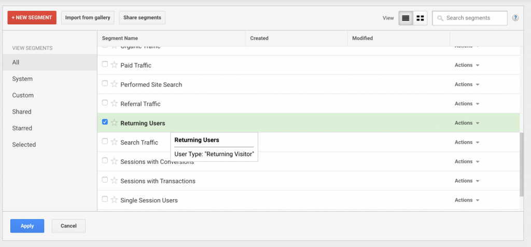Viewport: 531px width, 247px height.
Task: Uncheck the Returning Users checkbox
Action: pyautogui.click(x=105, y=122)
